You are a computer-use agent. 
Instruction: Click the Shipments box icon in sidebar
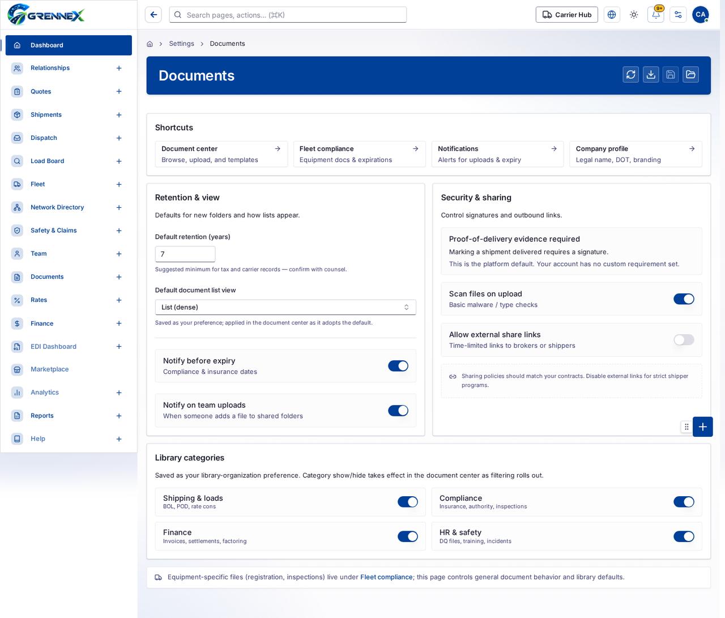(17, 115)
